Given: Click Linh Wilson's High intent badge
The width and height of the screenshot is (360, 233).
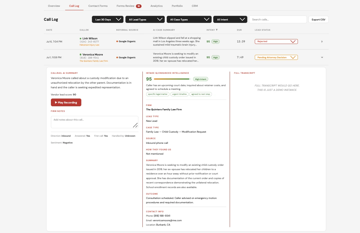Looking at the screenshot, I should [x=215, y=42].
